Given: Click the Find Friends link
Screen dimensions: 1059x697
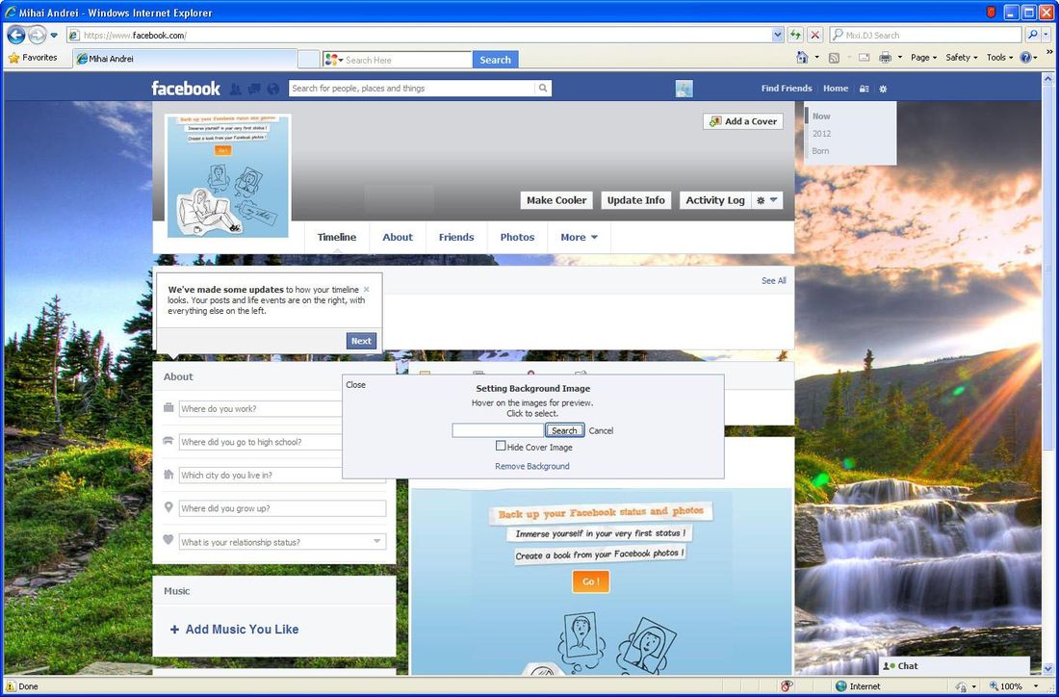Looking at the screenshot, I should 787,89.
